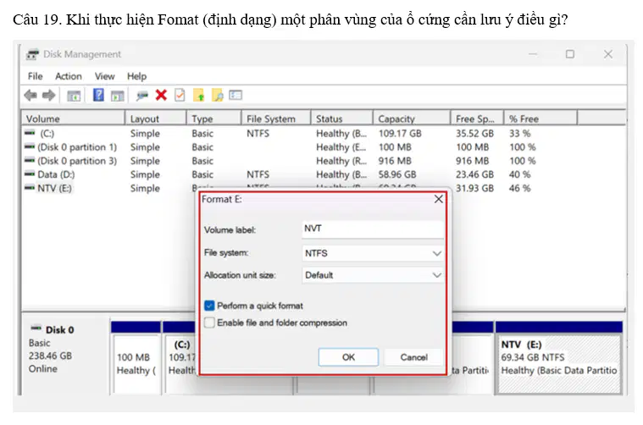Open Allocation unit size Default dropdown
The height and width of the screenshot is (425, 643).
(373, 275)
